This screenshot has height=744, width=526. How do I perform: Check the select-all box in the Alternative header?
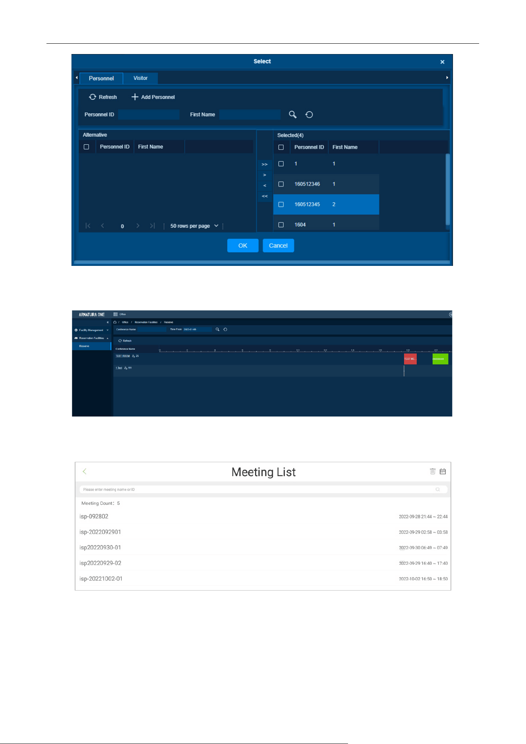tap(86, 147)
